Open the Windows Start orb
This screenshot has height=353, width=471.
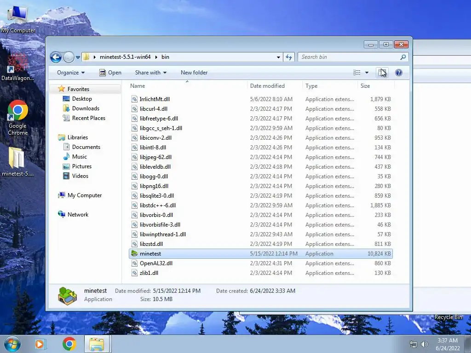[x=12, y=344]
